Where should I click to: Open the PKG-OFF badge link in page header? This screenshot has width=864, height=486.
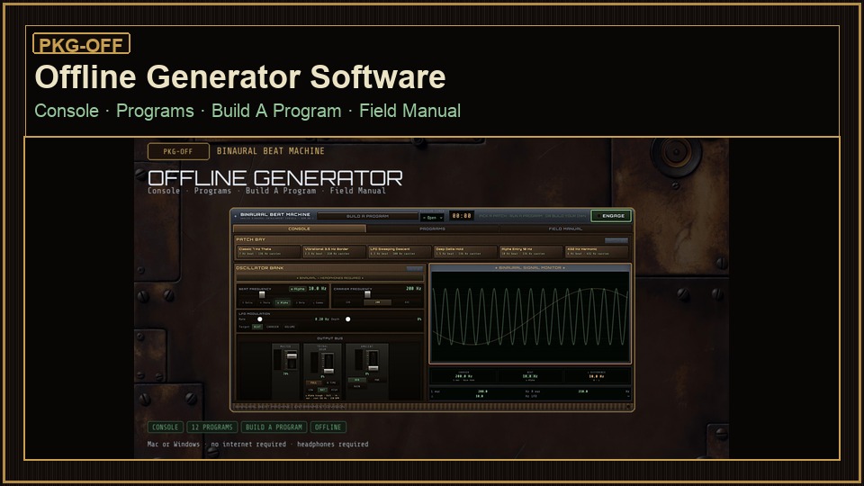82,43
